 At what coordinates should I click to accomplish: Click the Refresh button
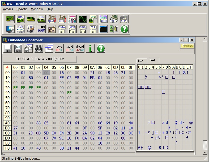coord(187,46)
